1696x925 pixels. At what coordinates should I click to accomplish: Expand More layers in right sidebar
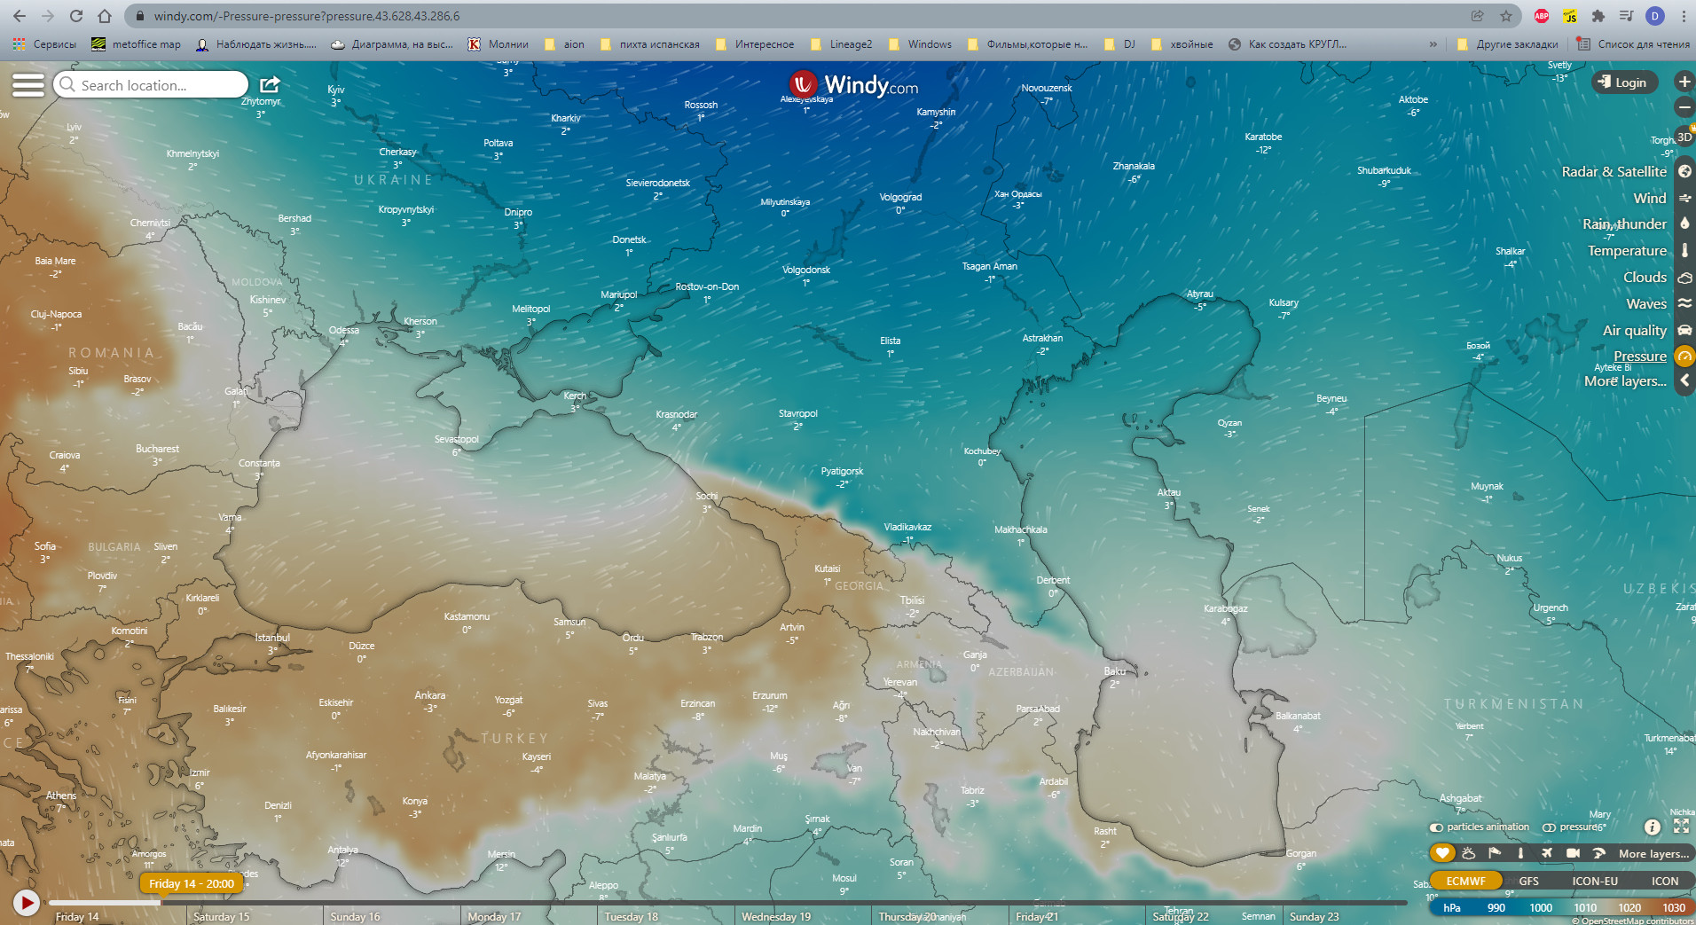[x=1625, y=381]
